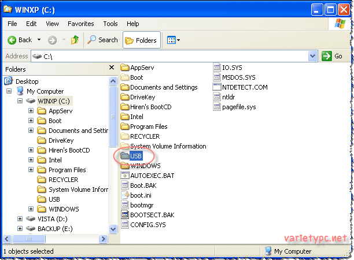This screenshot has height=260, width=354.
Task: Select DriveKey folder icon in file list
Action: (x=124, y=97)
